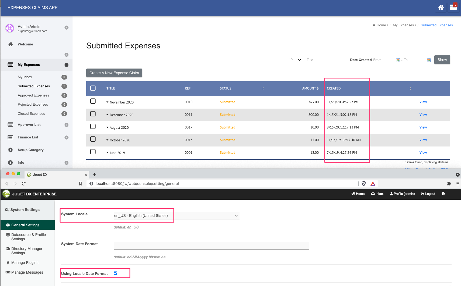Image resolution: width=461 pixels, height=286 pixels.
Task: Open the inbox notifications icon in the header
Action: coord(453,8)
